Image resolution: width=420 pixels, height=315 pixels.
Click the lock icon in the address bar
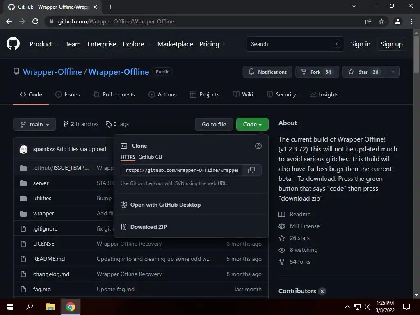pos(52,21)
